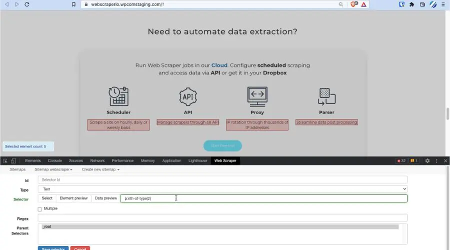Click into the Regex input field
The height and width of the screenshot is (250, 450).
pyautogui.click(x=222, y=218)
